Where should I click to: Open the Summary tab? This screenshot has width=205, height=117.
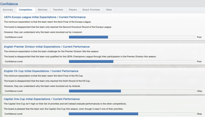tap(8, 10)
